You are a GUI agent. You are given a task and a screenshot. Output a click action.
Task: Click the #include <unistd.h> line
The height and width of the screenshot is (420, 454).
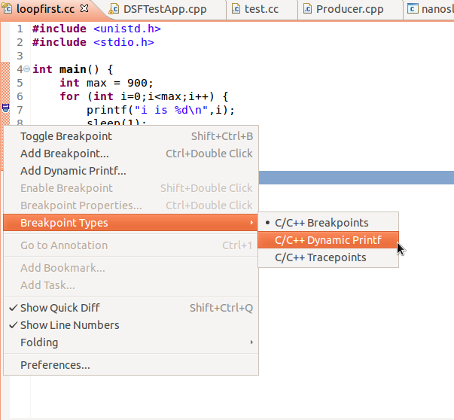pos(96,29)
